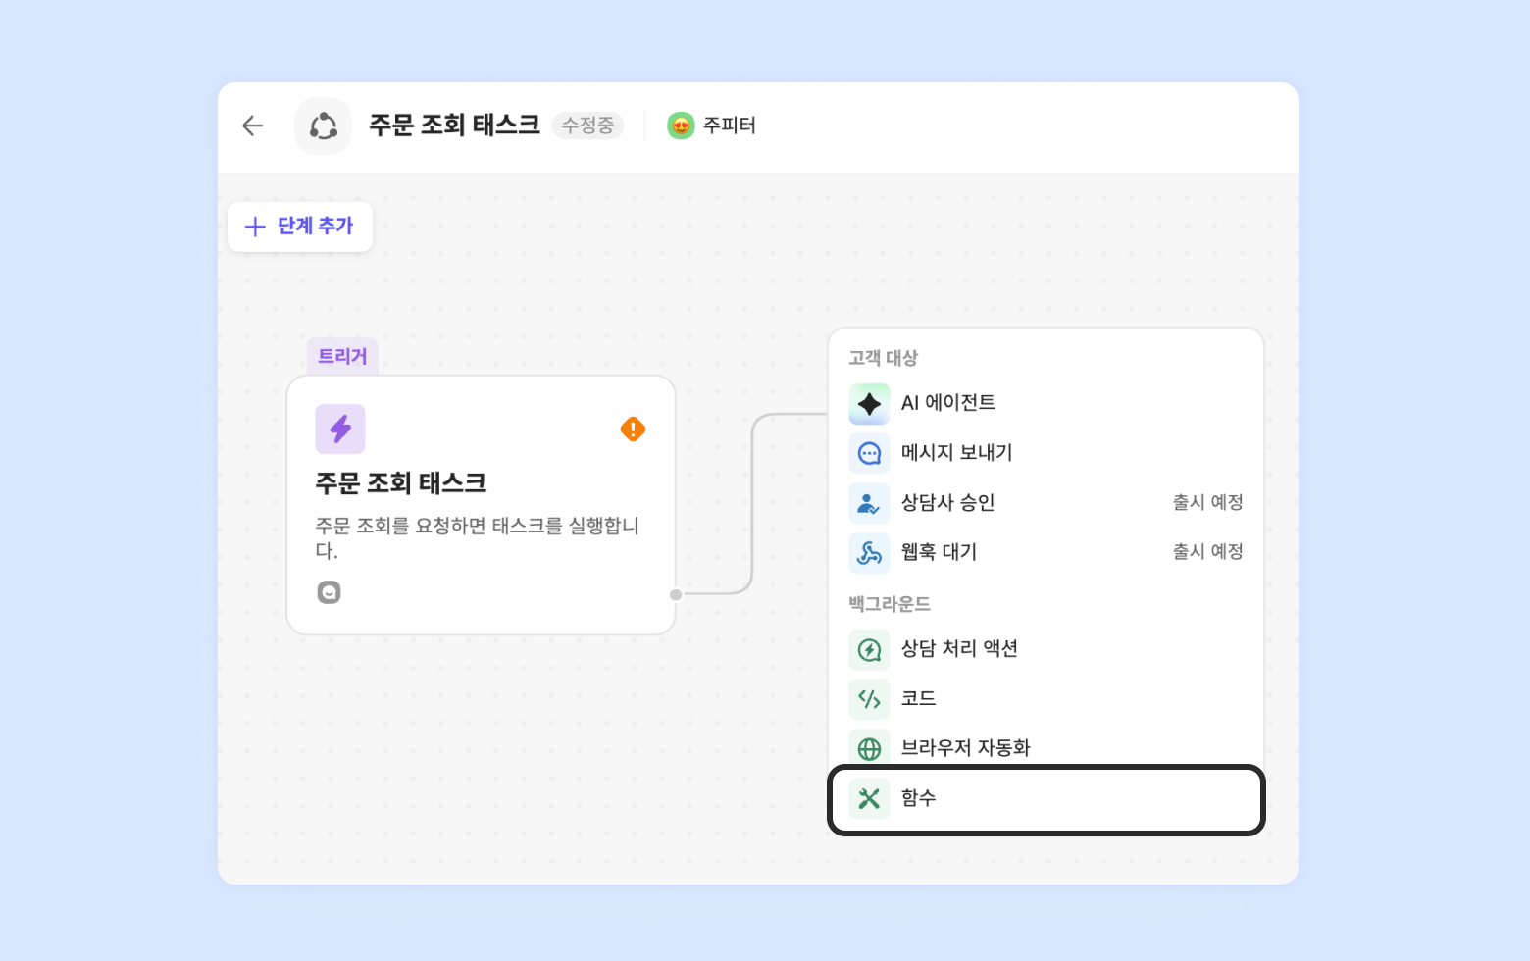Choose AI 에이전트 step option
Viewport: 1530px width, 961px height.
[x=948, y=403]
